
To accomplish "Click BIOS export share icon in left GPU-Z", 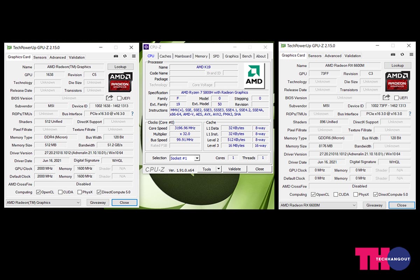I will [110, 98].
